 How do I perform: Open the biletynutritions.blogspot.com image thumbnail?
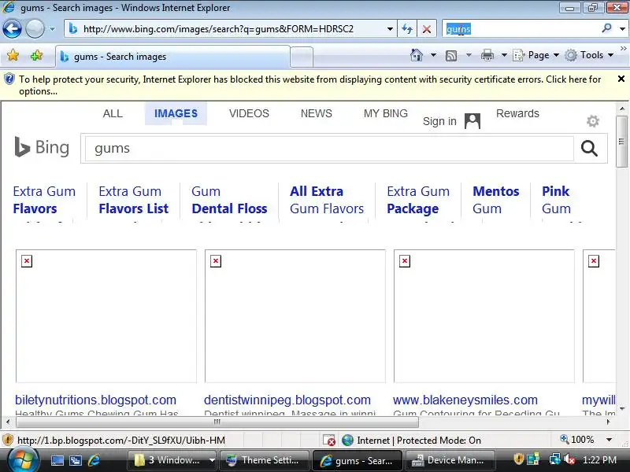tap(106, 316)
